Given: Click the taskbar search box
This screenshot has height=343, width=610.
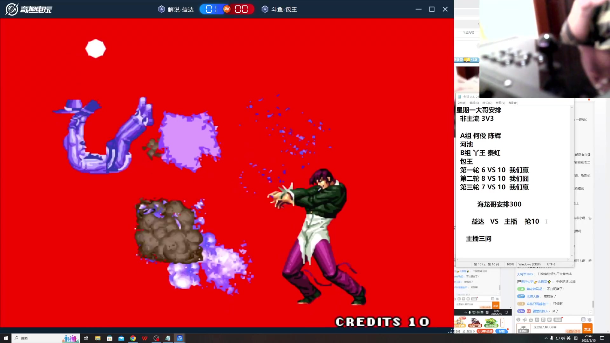Looking at the screenshot, I should [x=46, y=338].
